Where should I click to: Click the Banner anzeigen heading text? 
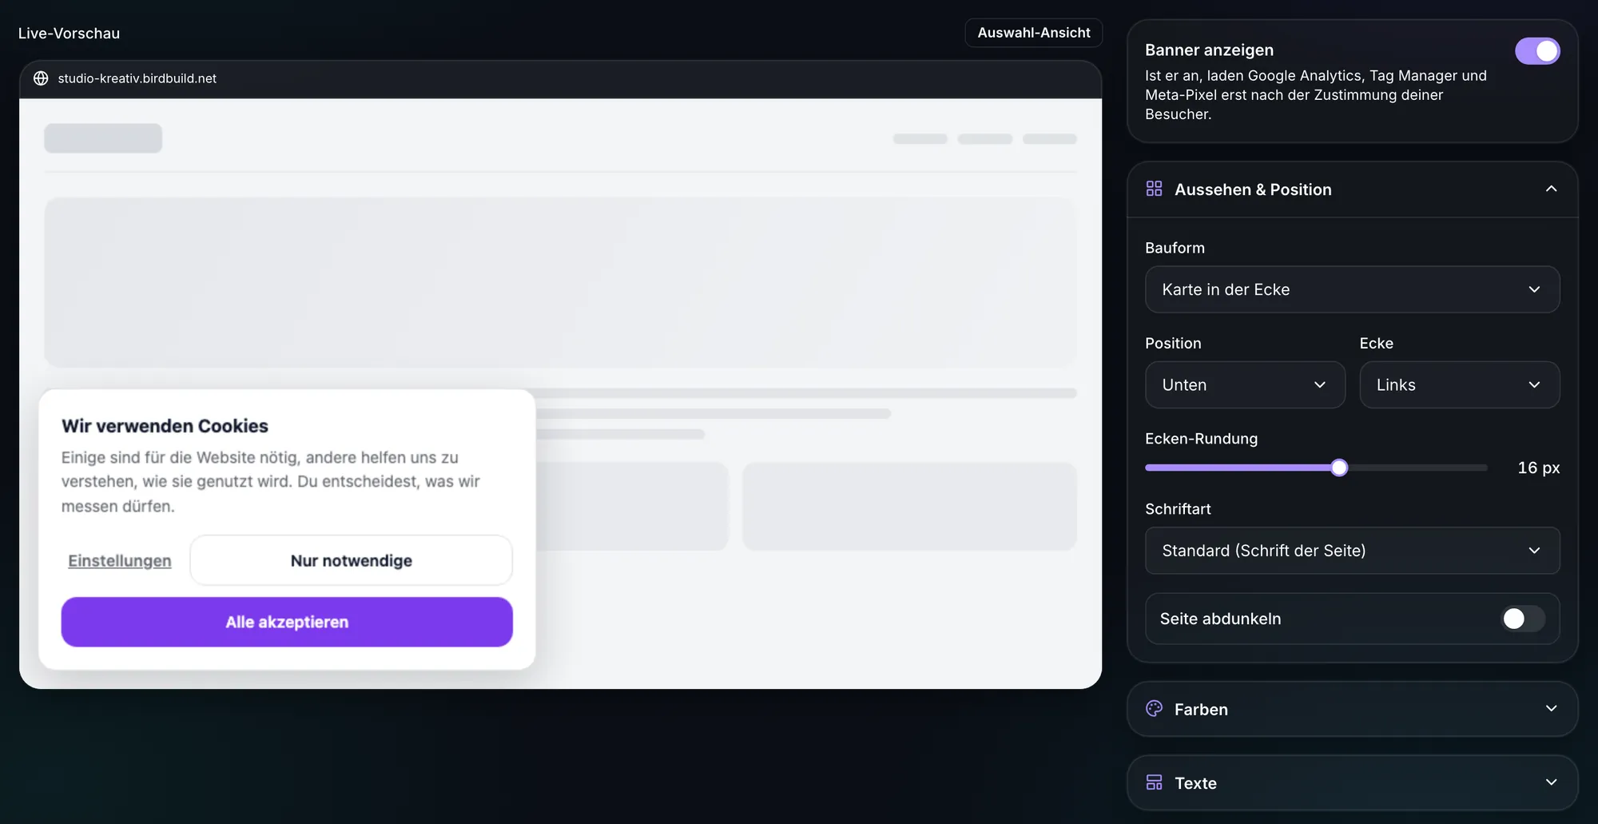(1209, 50)
